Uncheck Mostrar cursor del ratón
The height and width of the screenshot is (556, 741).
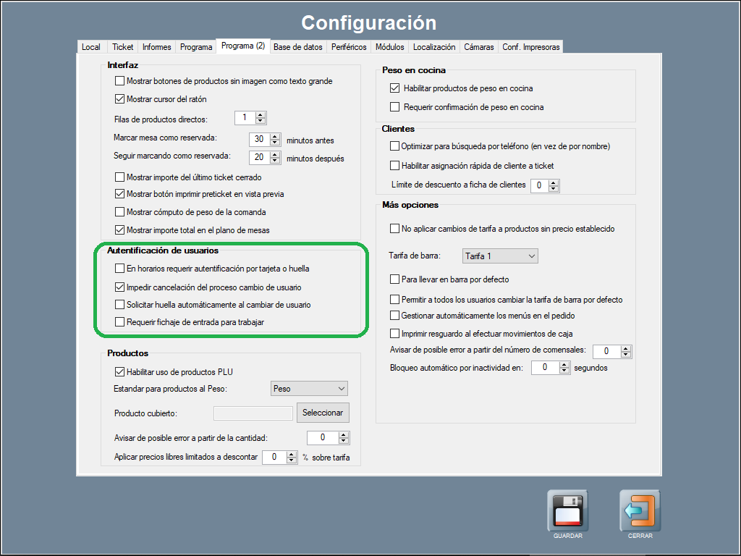coord(120,99)
